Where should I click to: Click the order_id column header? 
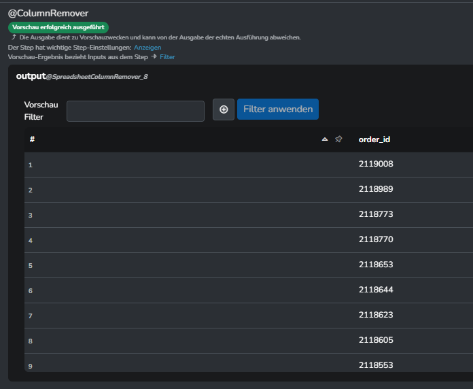(374, 139)
